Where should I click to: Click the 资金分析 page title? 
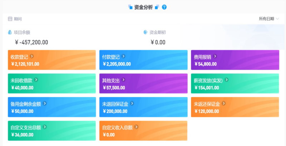pos(144,7)
